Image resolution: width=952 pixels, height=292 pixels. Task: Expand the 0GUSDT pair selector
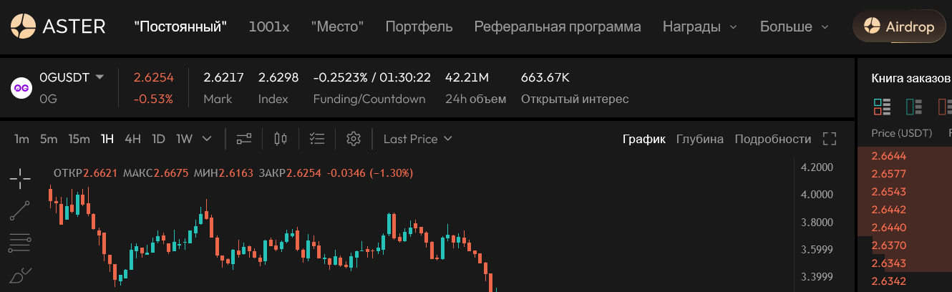click(100, 77)
